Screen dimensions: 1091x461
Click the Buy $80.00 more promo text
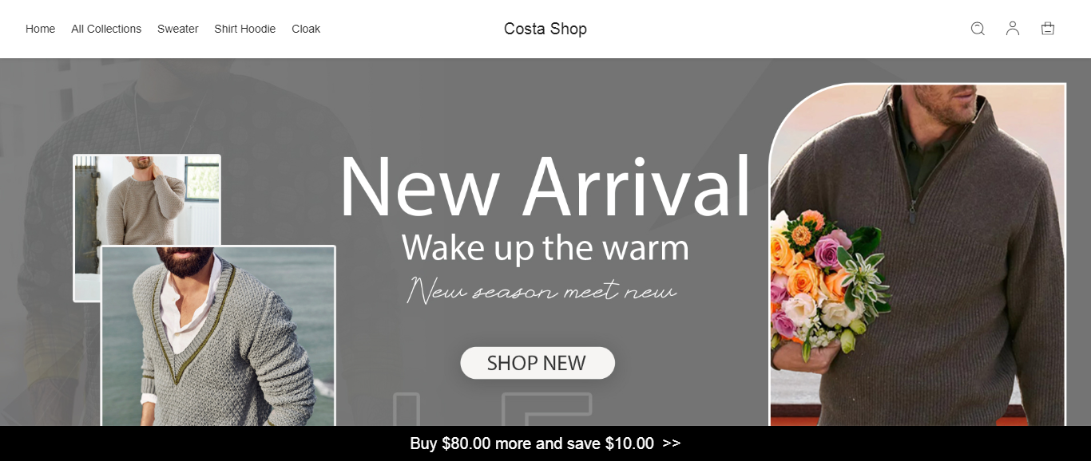point(532,443)
